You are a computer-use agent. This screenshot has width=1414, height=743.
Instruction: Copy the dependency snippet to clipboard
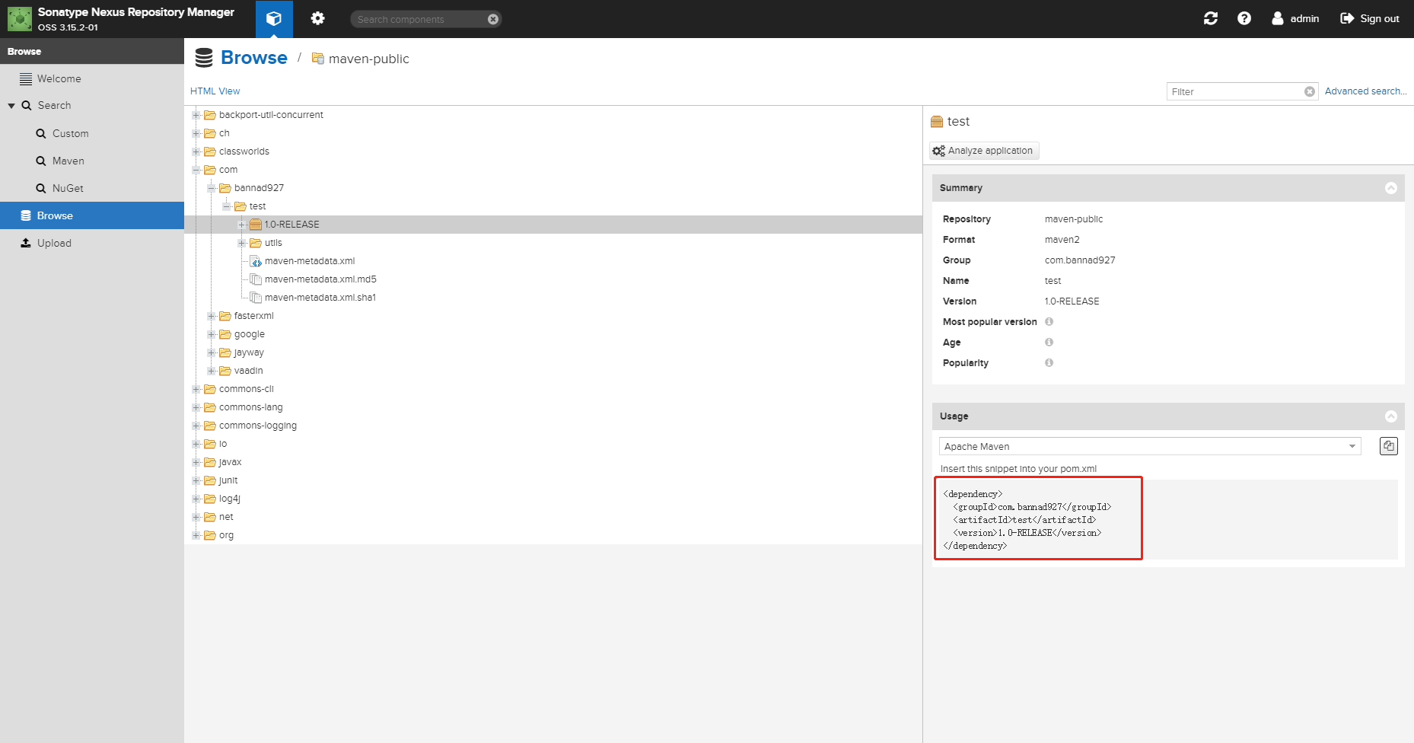pos(1389,446)
